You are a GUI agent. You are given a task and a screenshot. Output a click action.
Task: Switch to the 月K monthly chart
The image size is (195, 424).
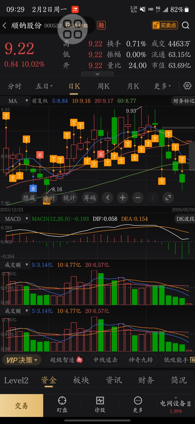133,86
